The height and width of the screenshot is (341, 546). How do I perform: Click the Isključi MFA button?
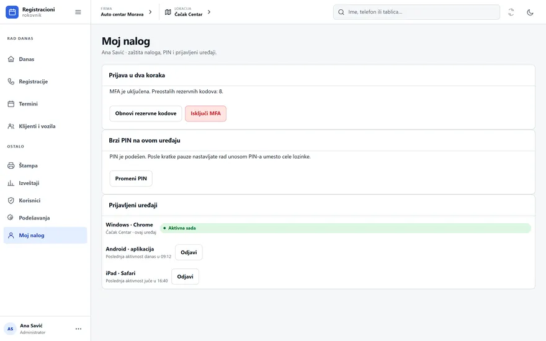(x=205, y=113)
